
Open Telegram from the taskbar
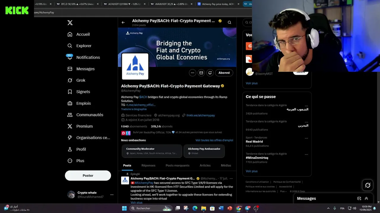point(248,208)
